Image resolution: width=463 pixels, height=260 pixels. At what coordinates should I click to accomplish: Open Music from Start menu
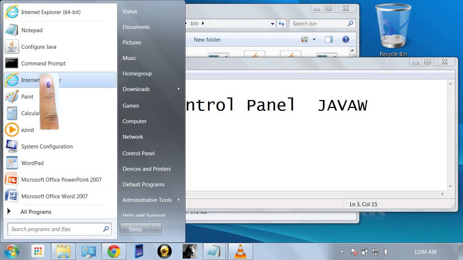click(x=129, y=58)
